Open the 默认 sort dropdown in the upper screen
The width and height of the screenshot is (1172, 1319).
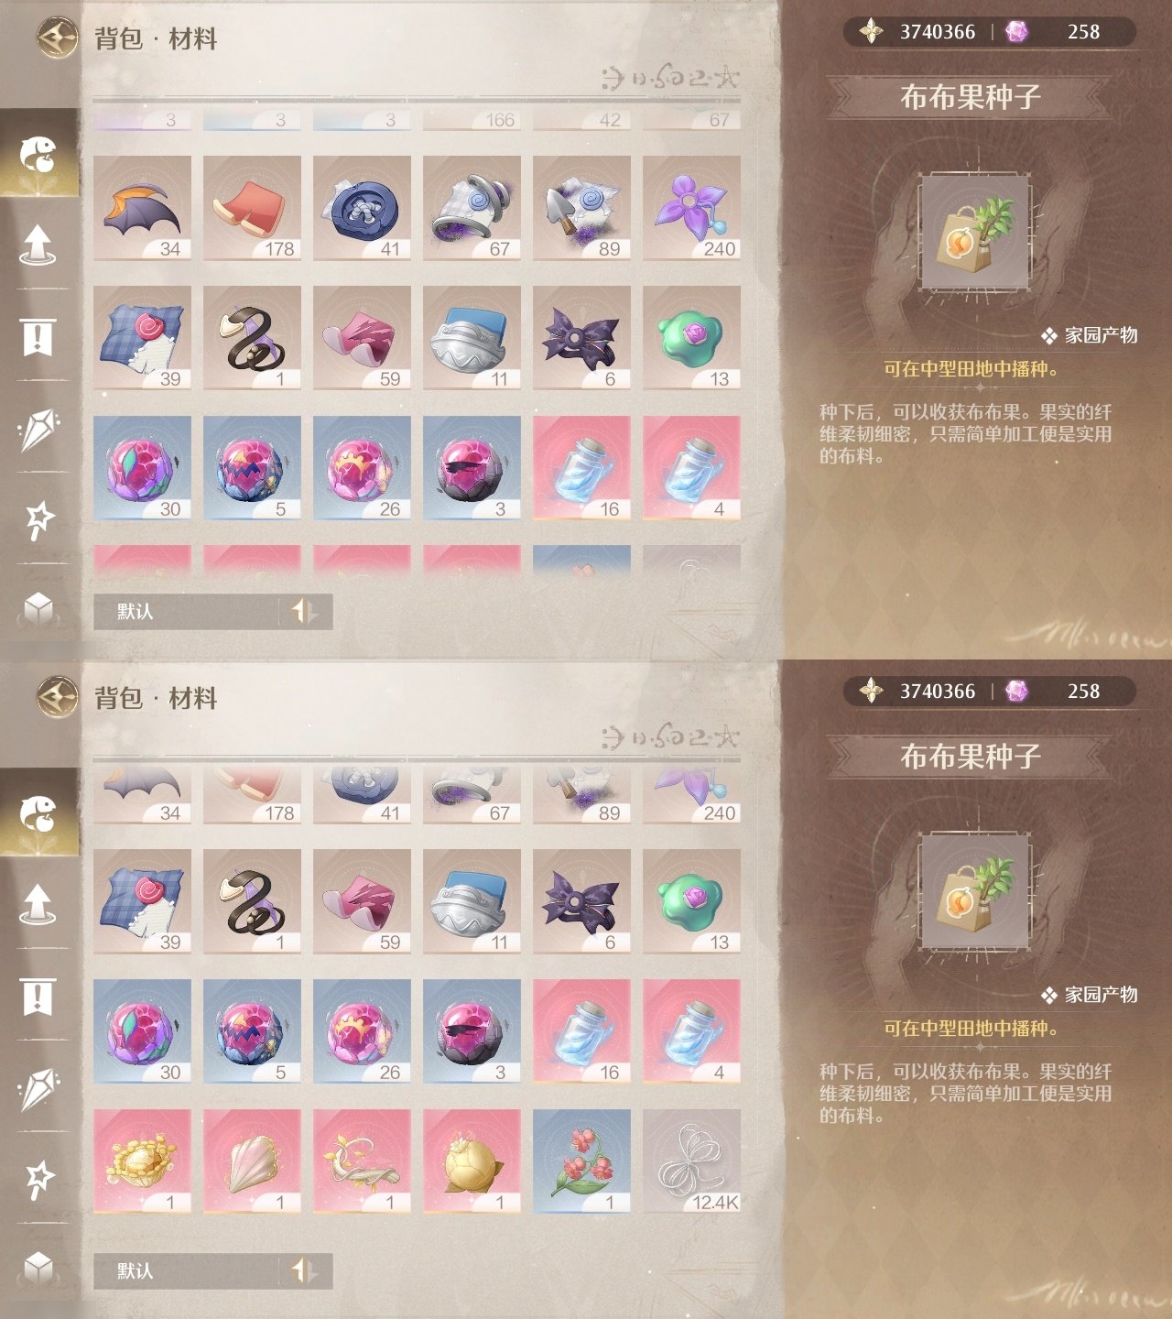tap(186, 612)
